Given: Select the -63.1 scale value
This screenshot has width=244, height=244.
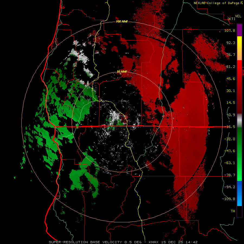Looking at the screenshot, I should (230, 163).
